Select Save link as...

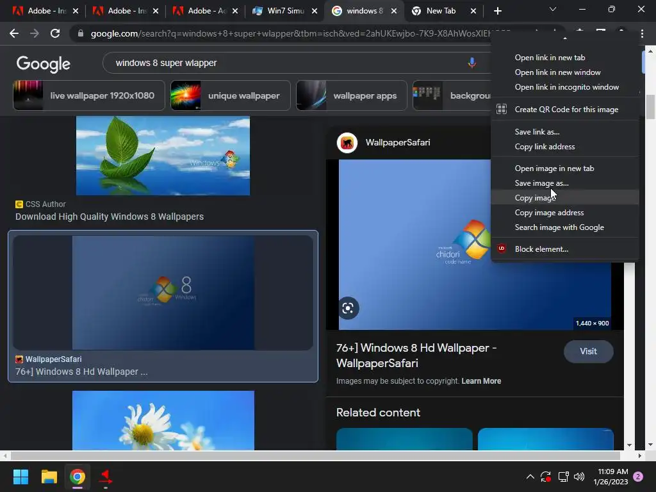click(565, 132)
